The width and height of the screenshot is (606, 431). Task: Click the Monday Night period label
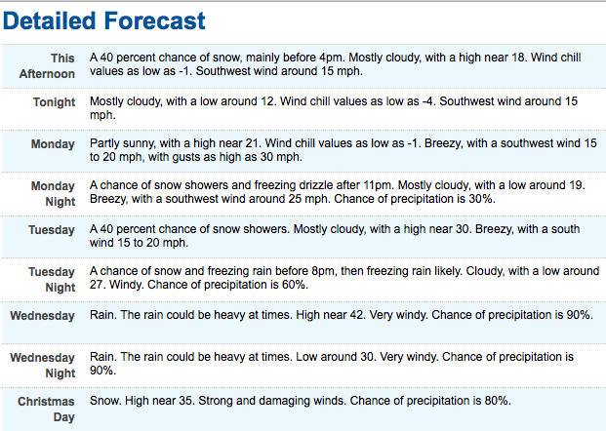53,193
